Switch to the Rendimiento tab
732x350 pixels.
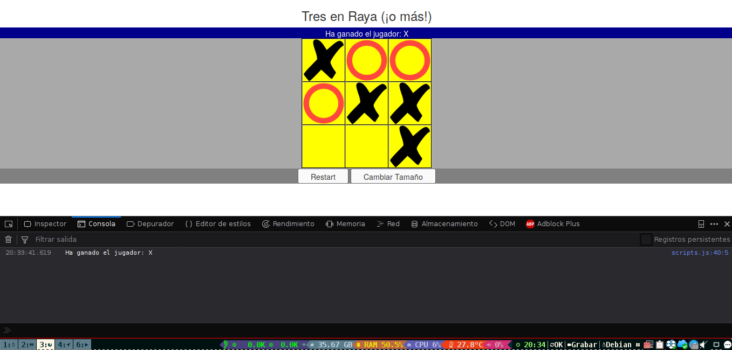point(288,224)
